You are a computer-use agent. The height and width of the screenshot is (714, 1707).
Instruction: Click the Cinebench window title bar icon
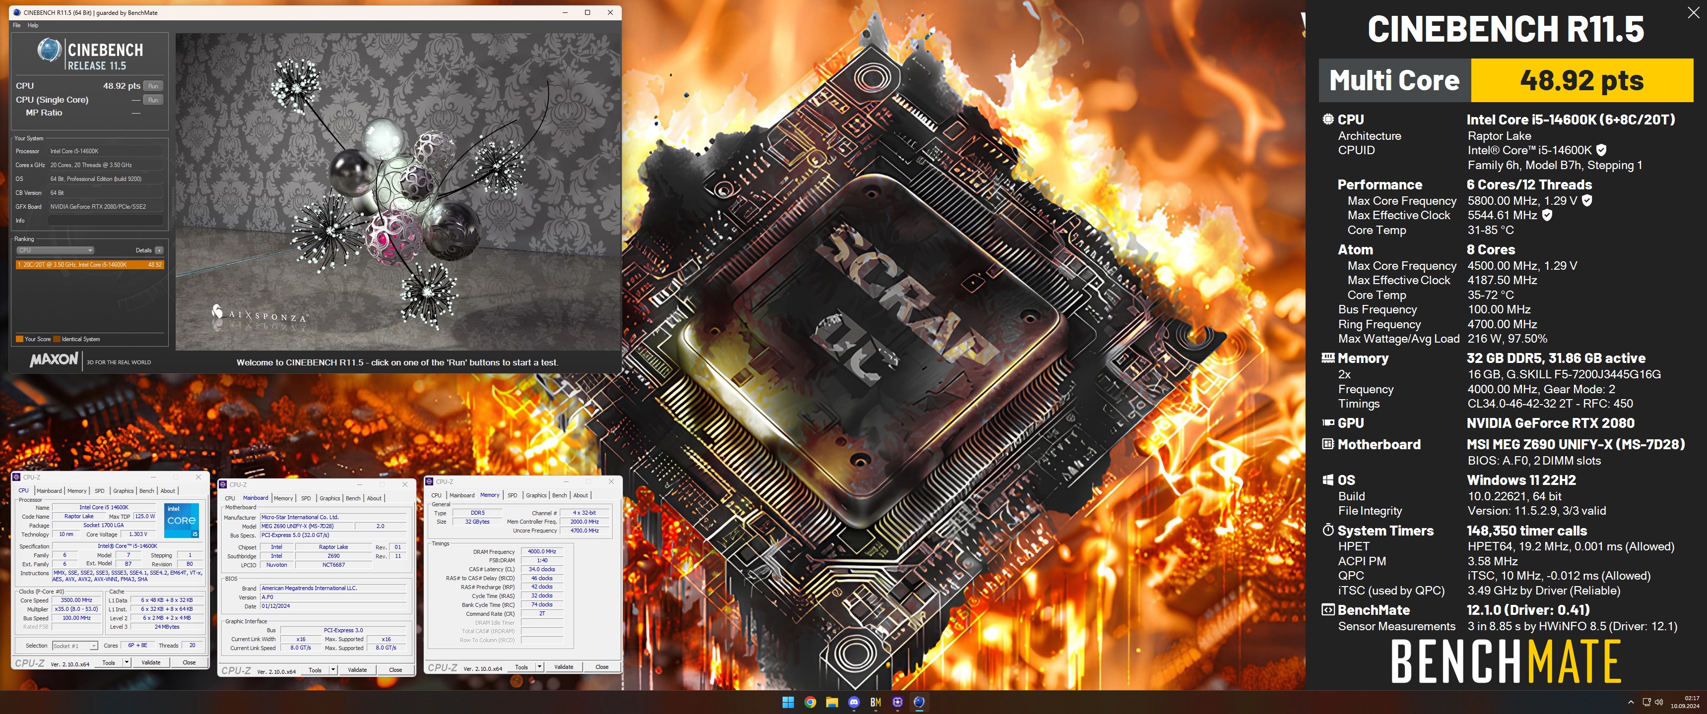point(17,12)
